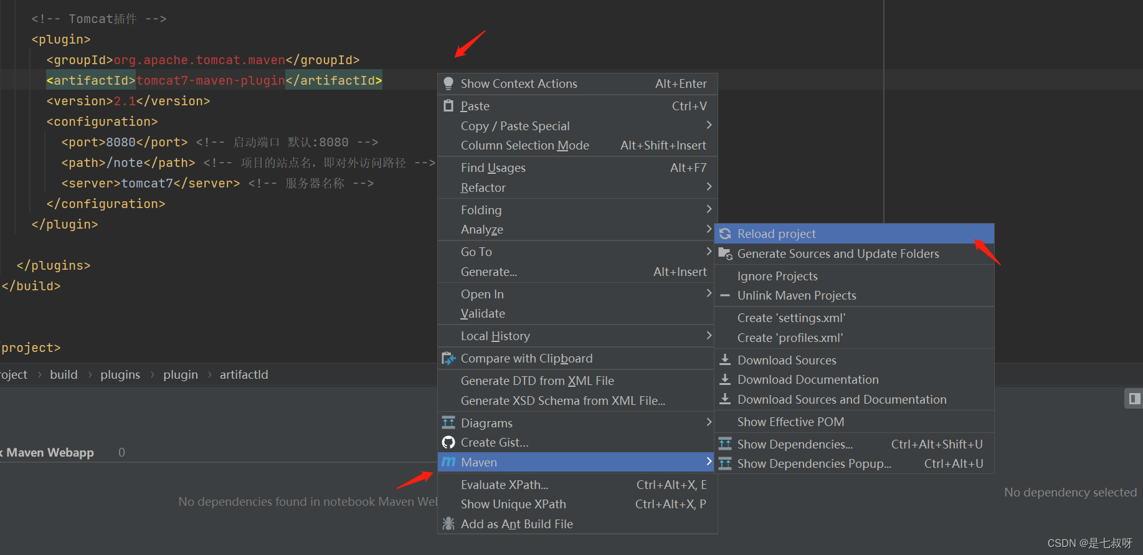This screenshot has height=555, width=1143.
Task: Choose Validate from the context menu
Action: pos(577,313)
